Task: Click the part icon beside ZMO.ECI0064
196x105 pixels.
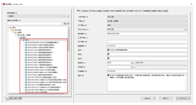Action: tap(26, 48)
